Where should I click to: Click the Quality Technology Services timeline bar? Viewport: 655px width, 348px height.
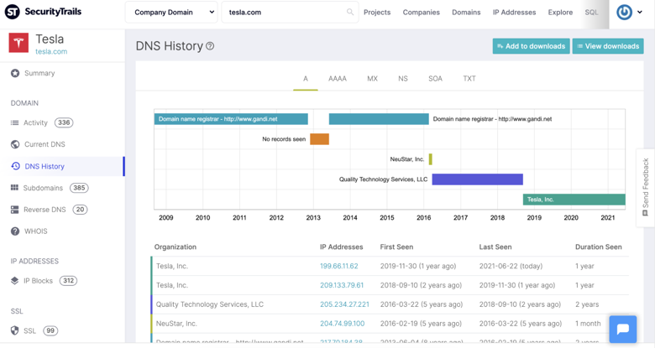(478, 179)
